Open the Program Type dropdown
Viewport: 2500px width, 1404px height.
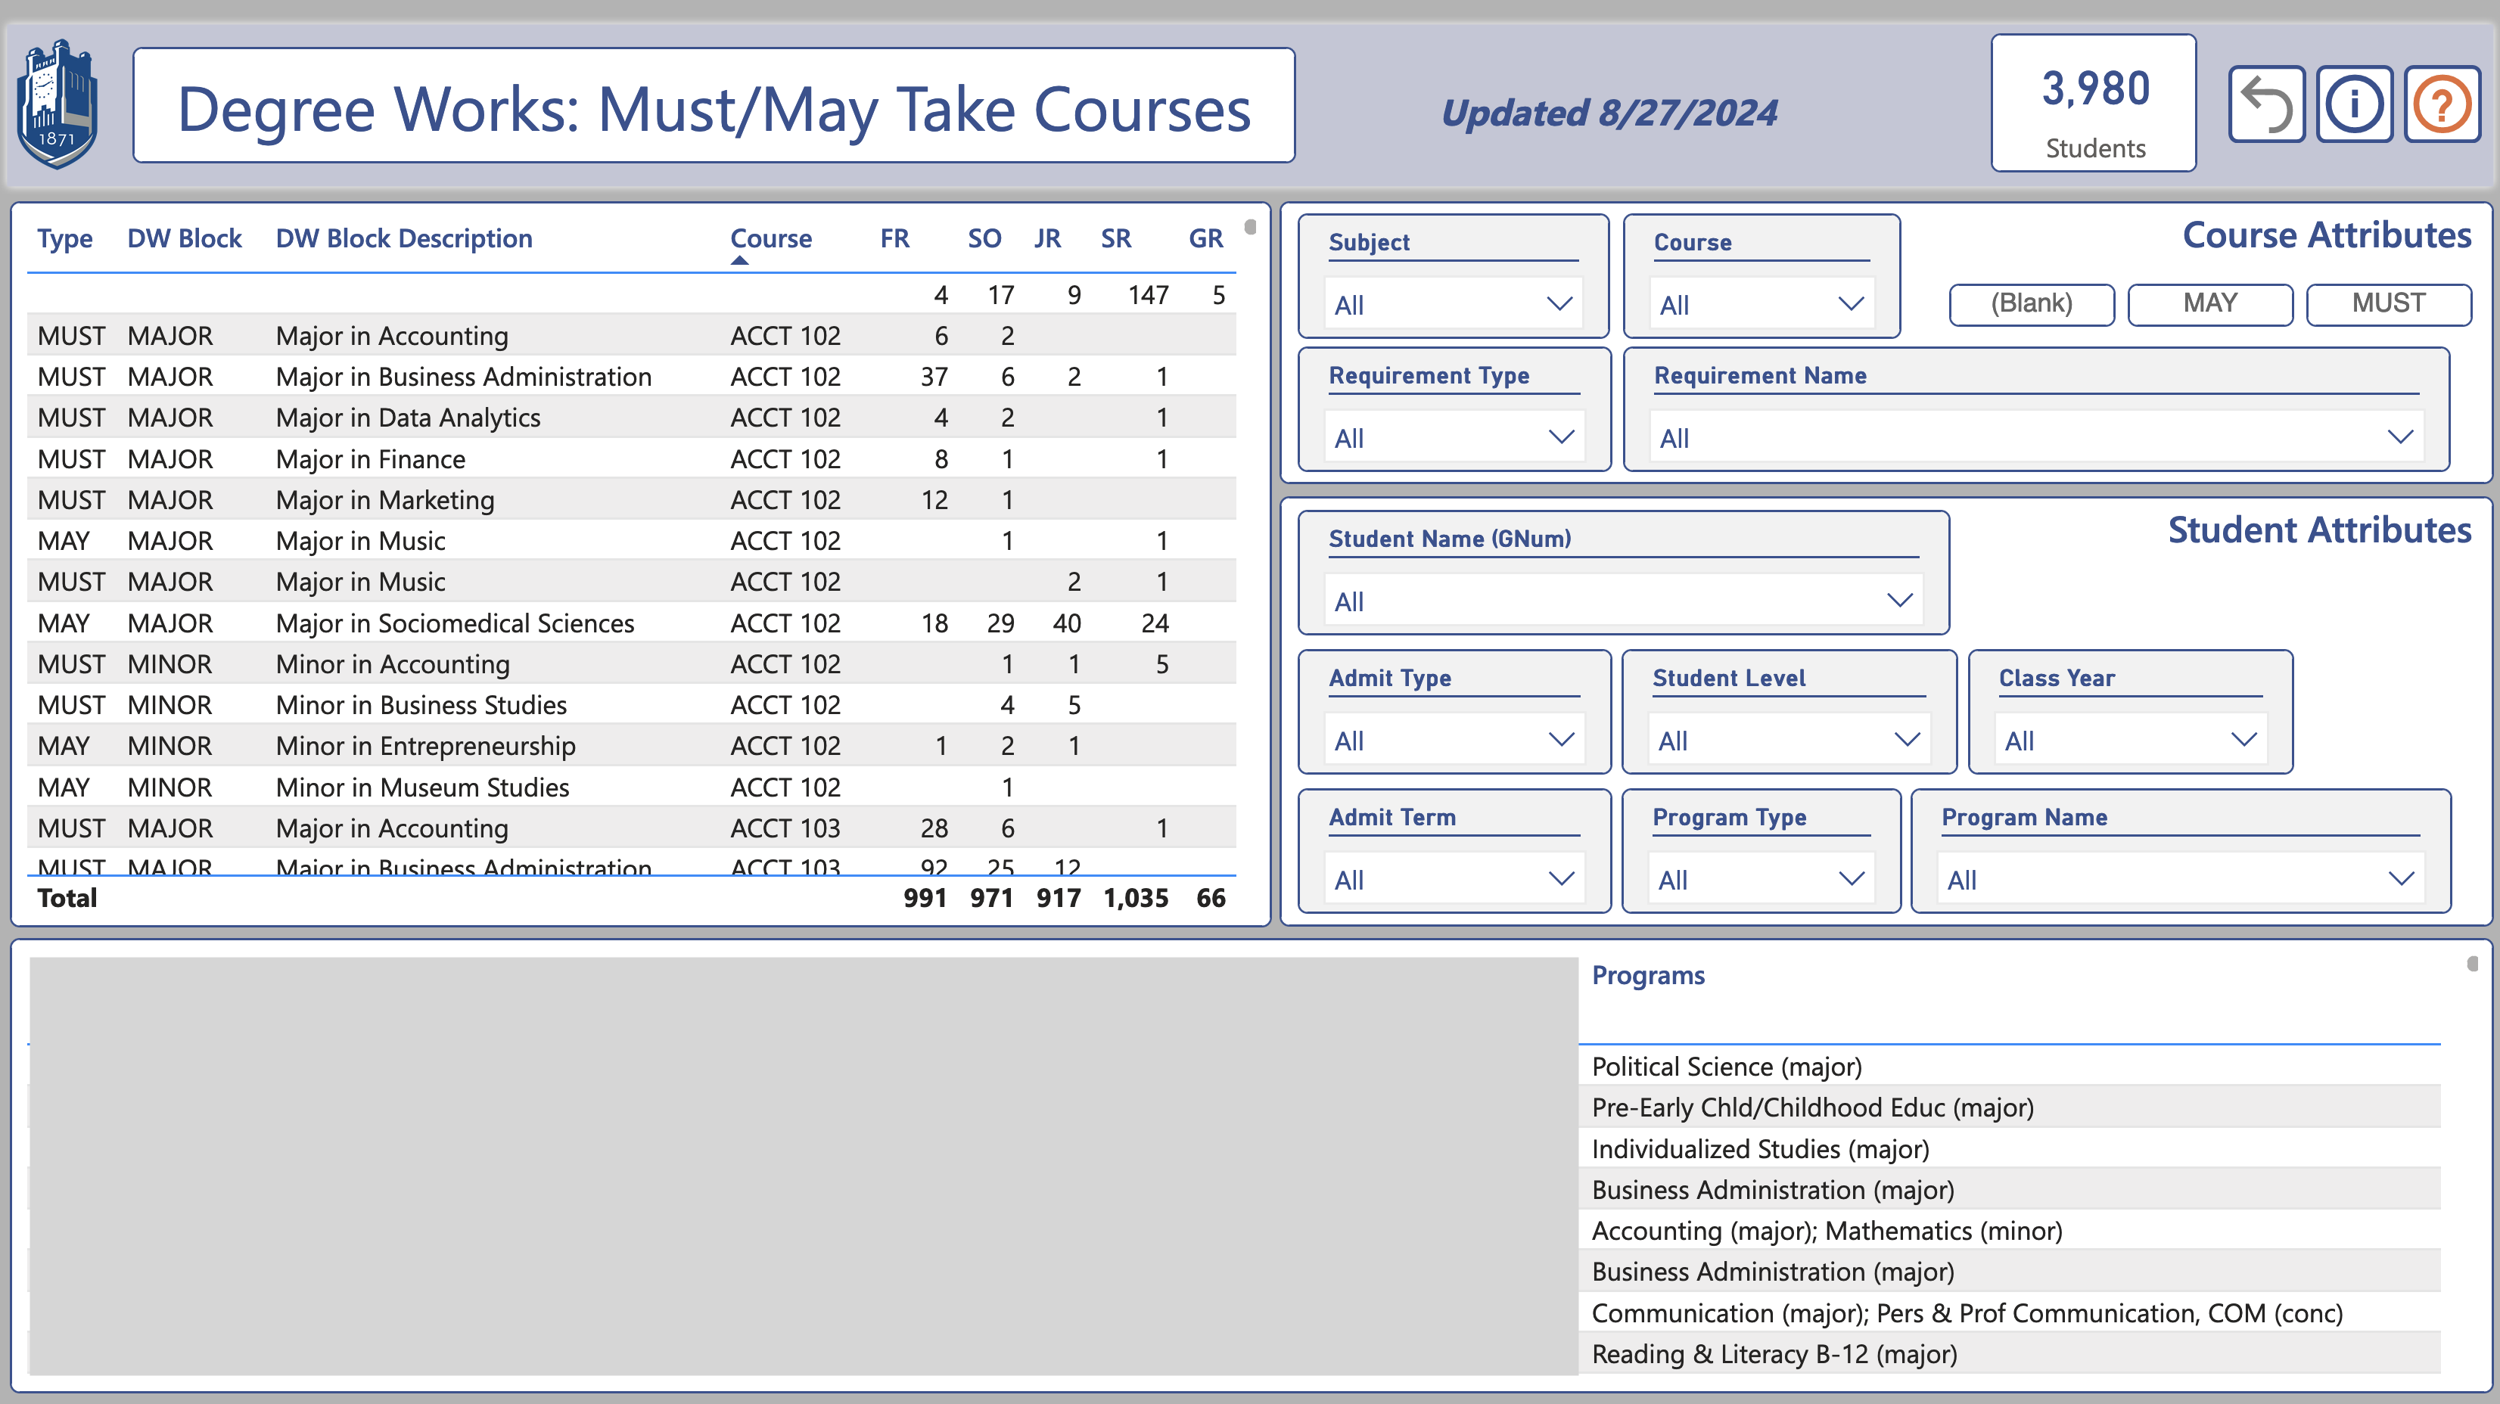pyautogui.click(x=1761, y=879)
